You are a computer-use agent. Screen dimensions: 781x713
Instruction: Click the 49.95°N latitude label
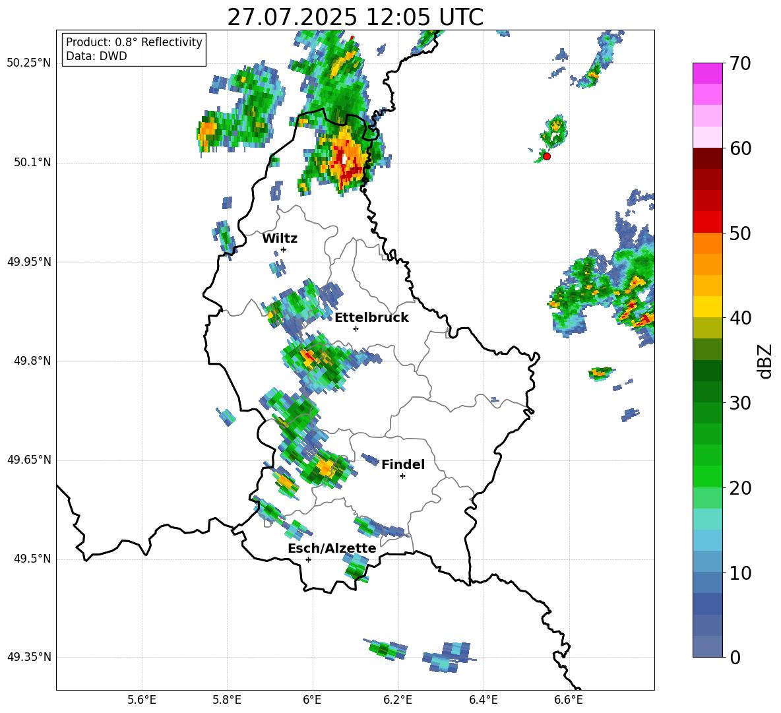coord(29,262)
